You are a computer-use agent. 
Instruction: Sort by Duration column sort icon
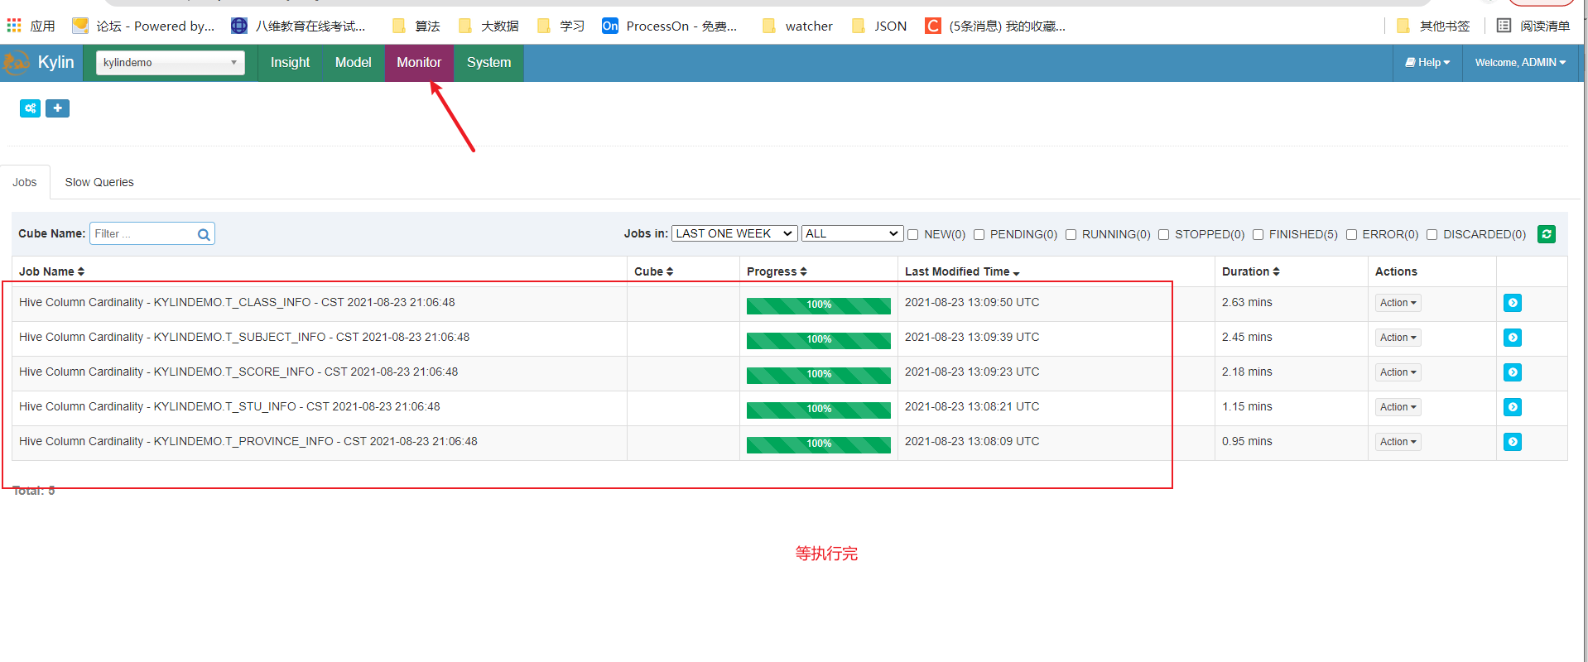point(1276,271)
